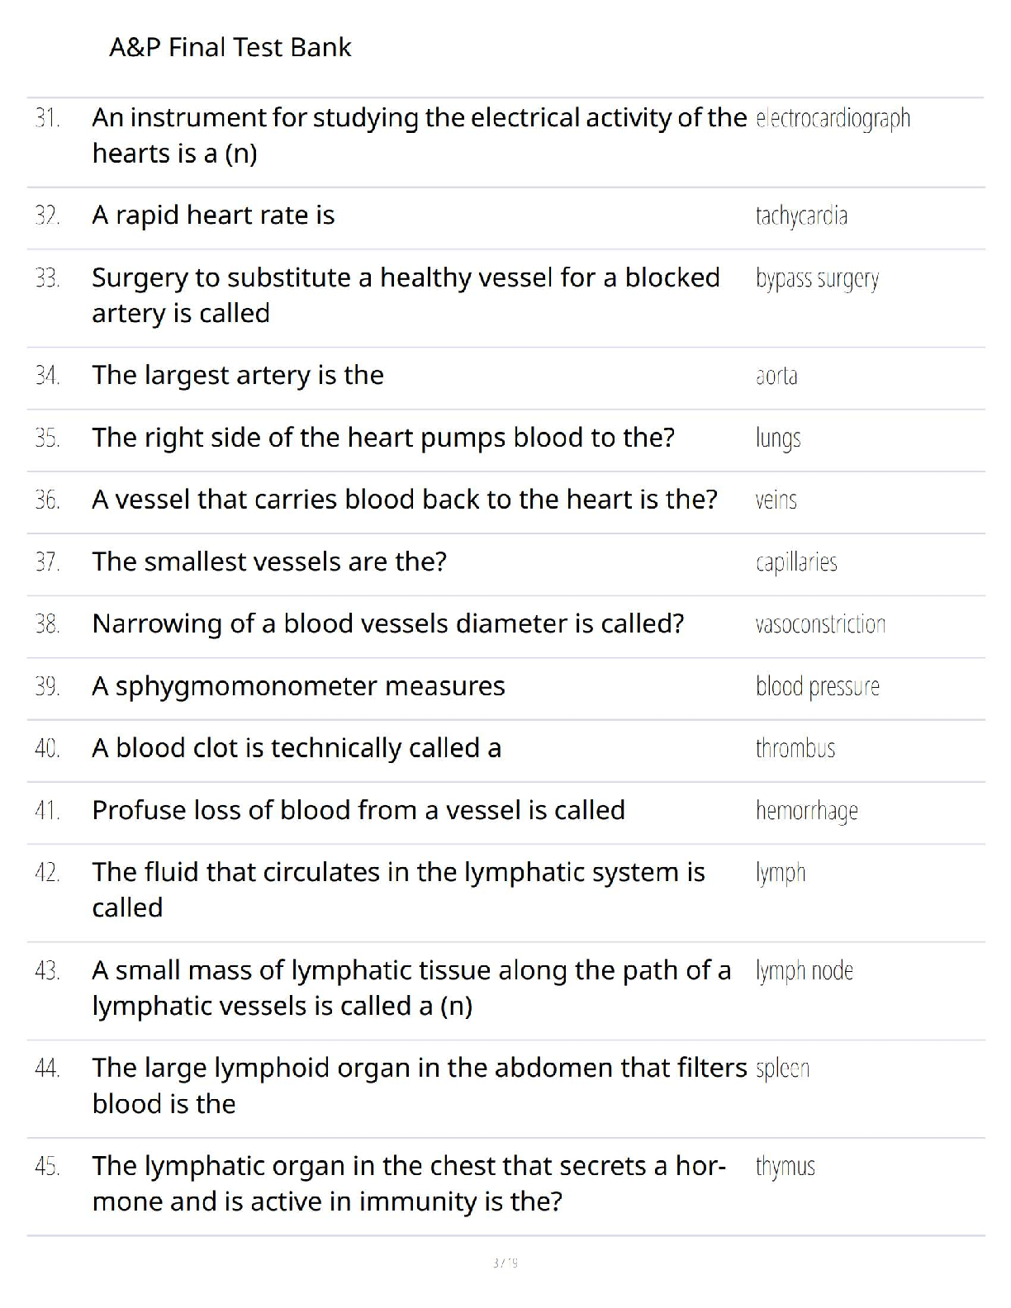Click the answer 'lymph node'
The image size is (1011, 1308).
(804, 971)
